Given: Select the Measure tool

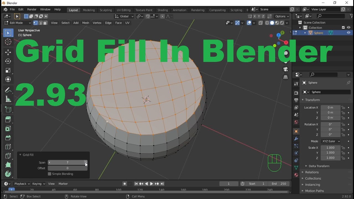Looking at the screenshot, I should pos(8,99).
